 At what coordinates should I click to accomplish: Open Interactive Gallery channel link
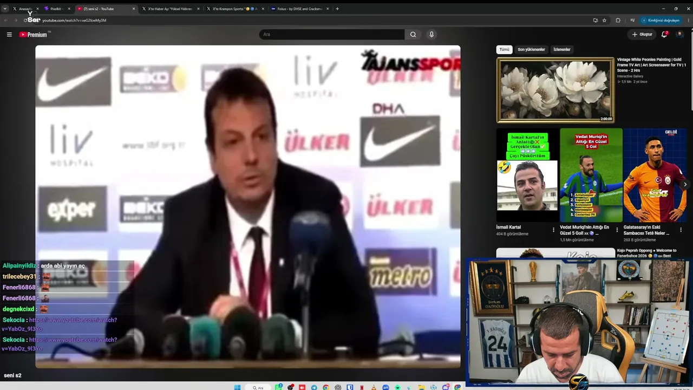point(630,76)
